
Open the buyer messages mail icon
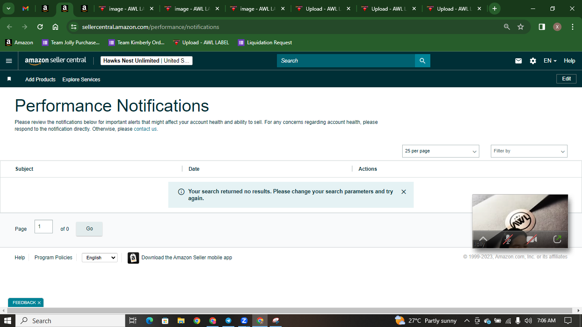(x=519, y=61)
